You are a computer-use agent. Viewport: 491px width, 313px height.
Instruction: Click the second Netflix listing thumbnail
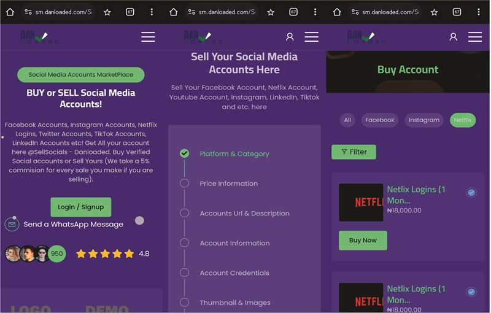[361, 297]
